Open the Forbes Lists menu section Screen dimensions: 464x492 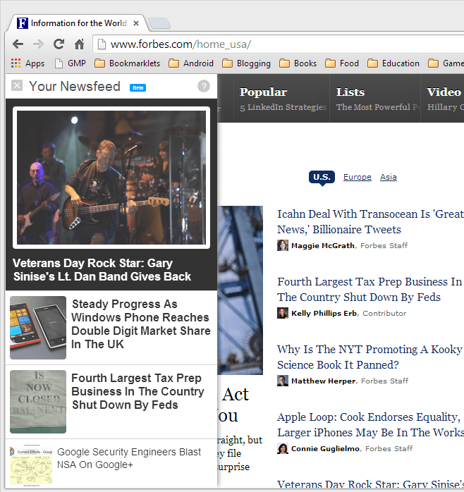point(350,92)
